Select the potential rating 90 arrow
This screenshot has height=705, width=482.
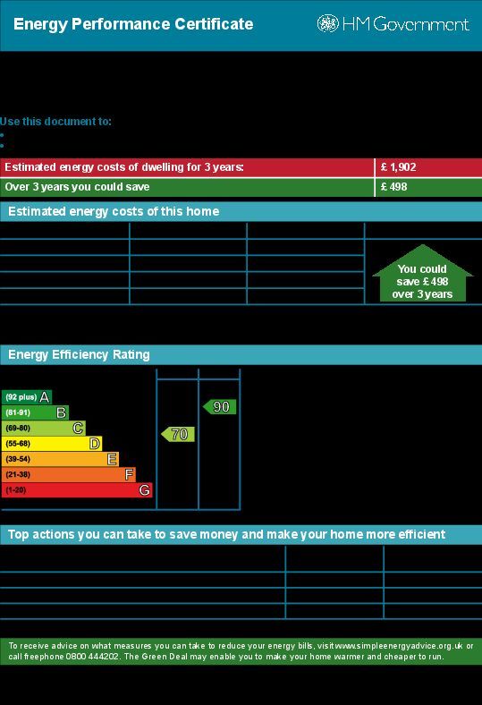coord(220,407)
